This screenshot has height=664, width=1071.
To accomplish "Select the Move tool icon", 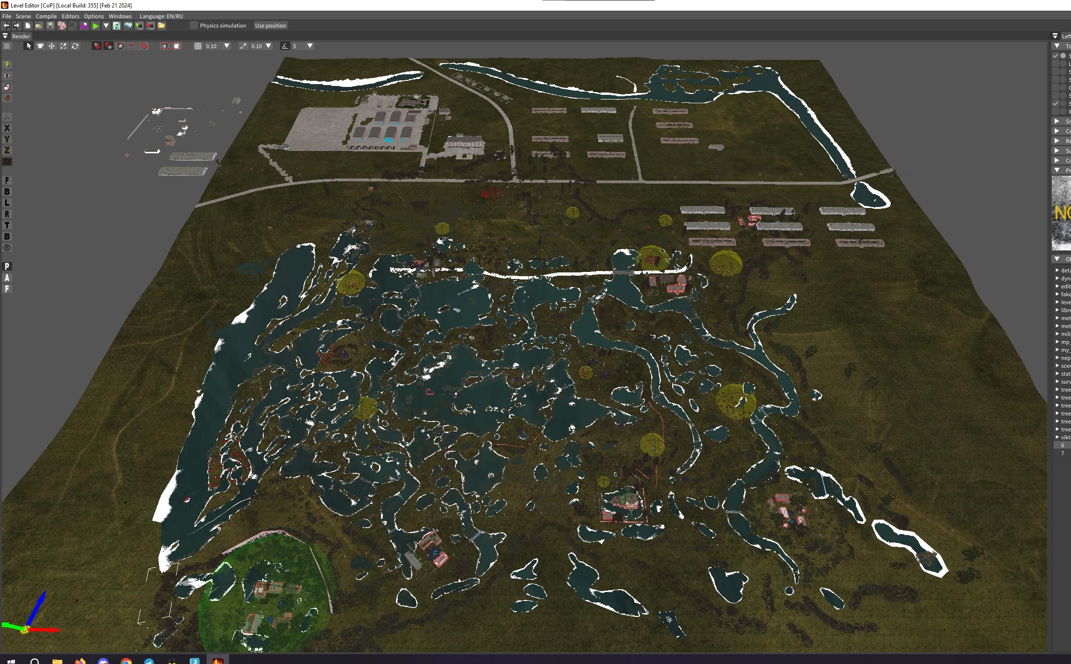I will [x=51, y=46].
